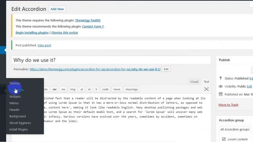Click the li quicktag button
This screenshot has height=142, width=253.
(96, 89)
